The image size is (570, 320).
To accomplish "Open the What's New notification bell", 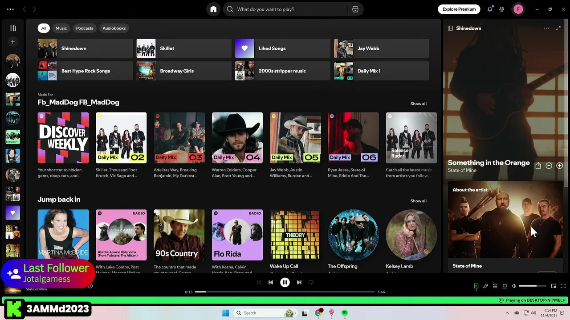I will [x=490, y=9].
